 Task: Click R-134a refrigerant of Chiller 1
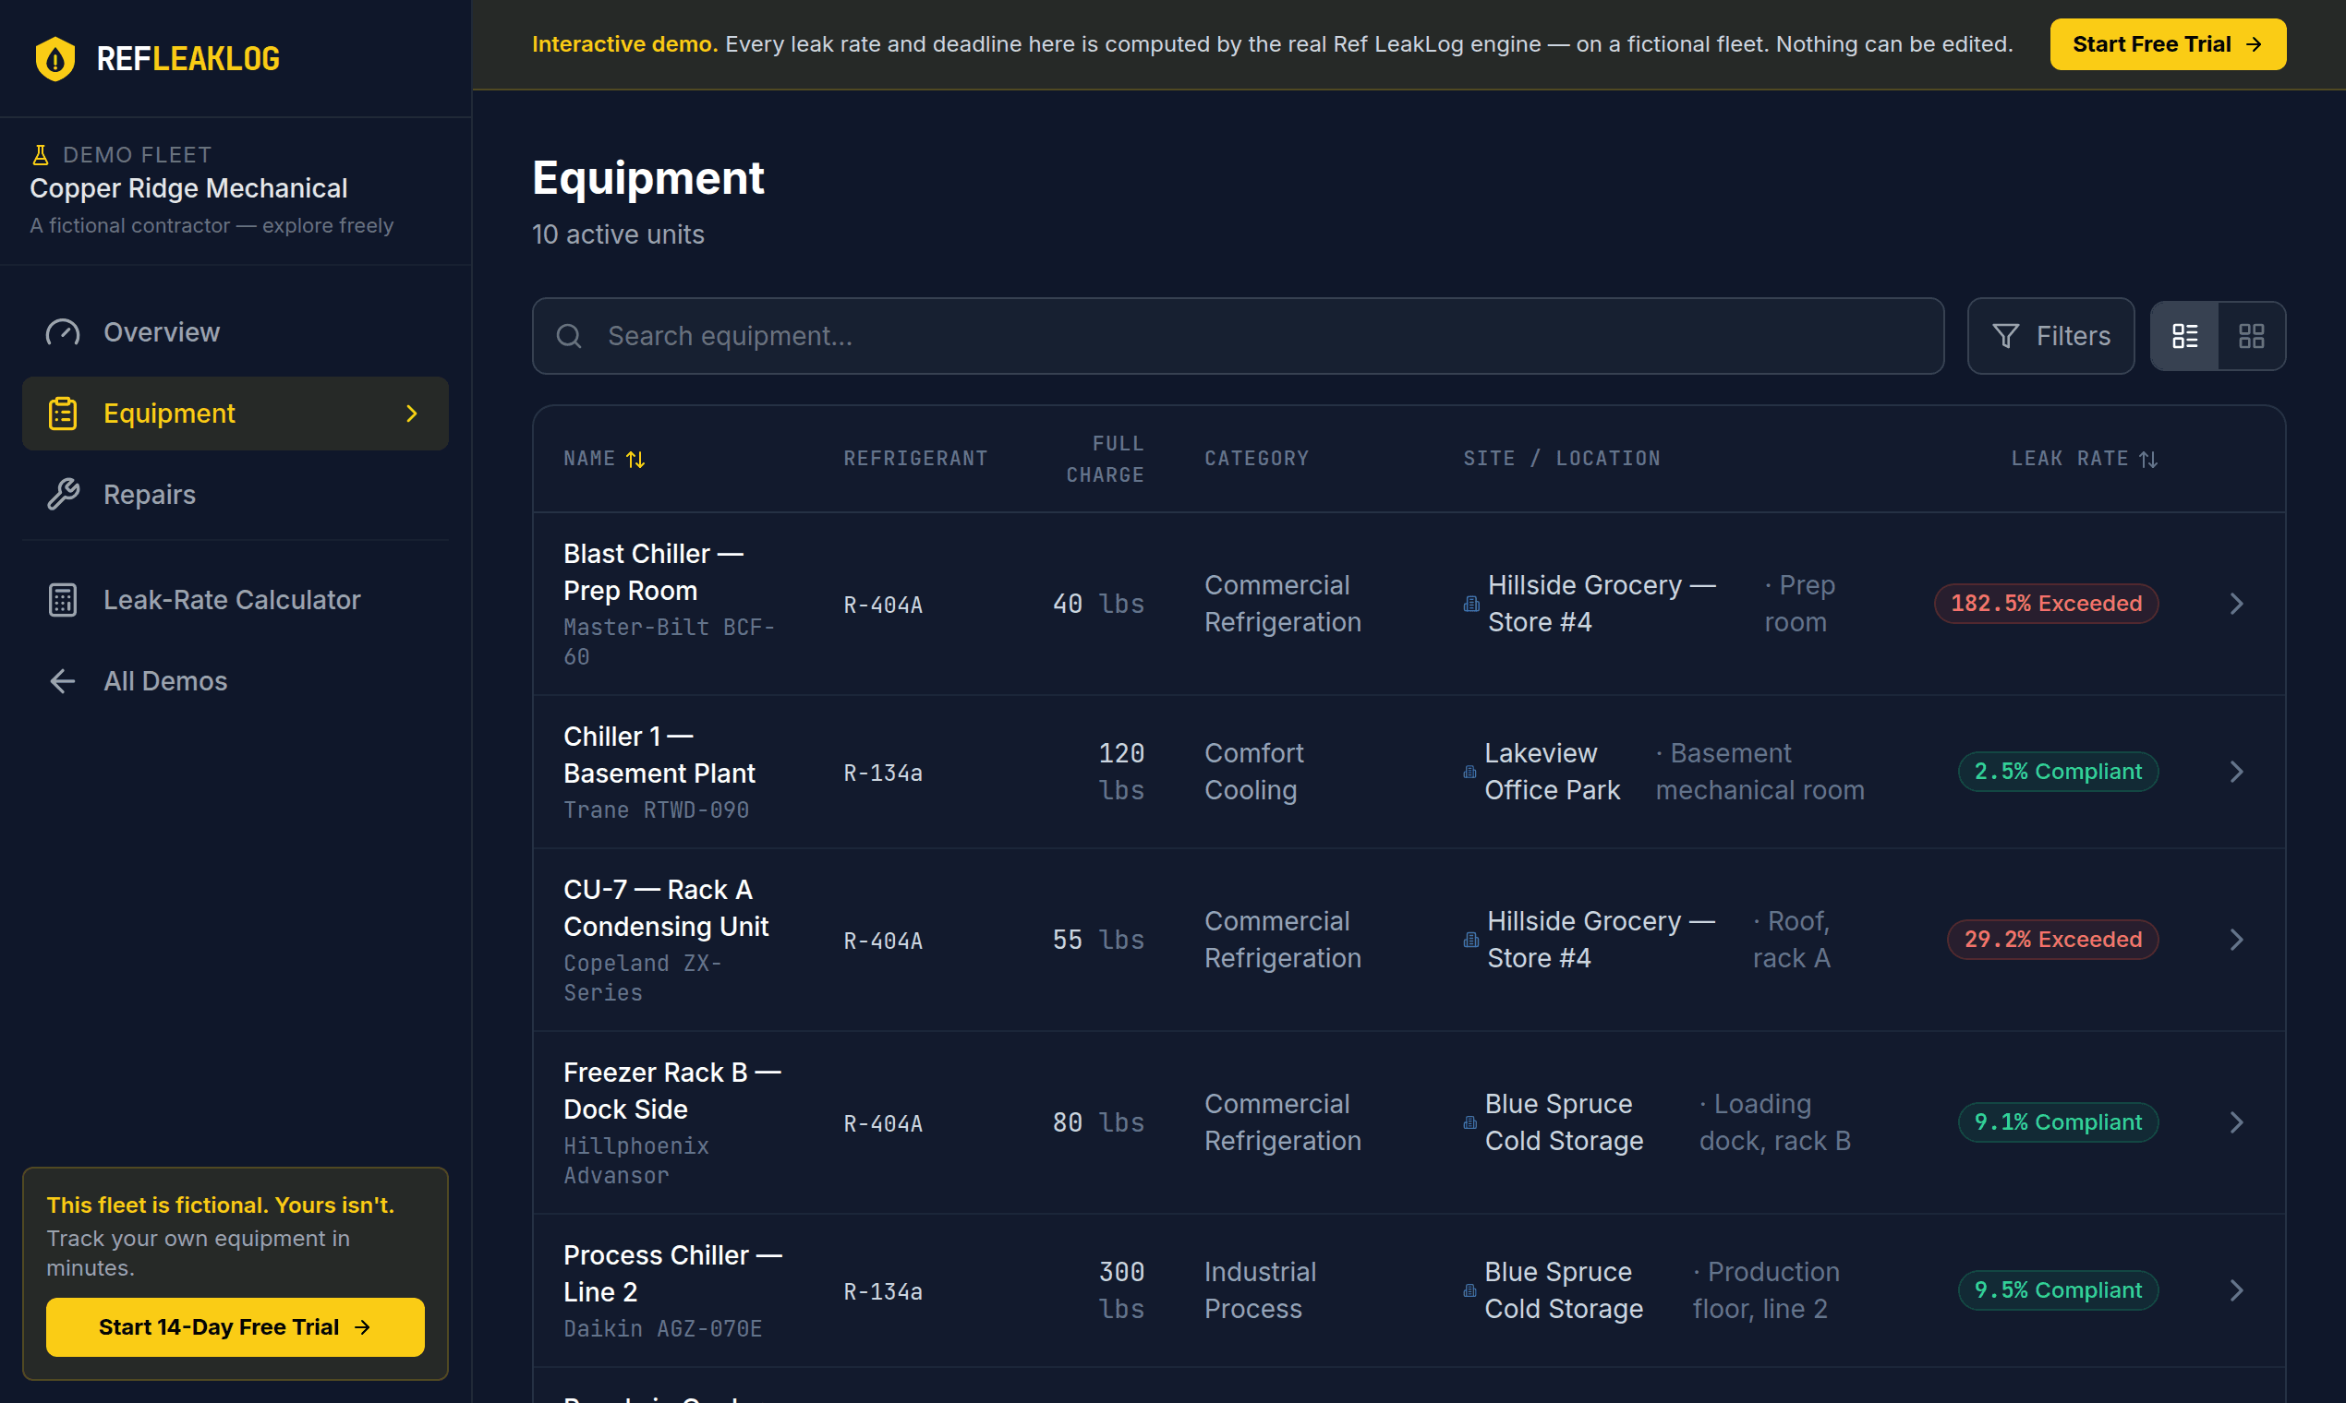(x=883, y=773)
